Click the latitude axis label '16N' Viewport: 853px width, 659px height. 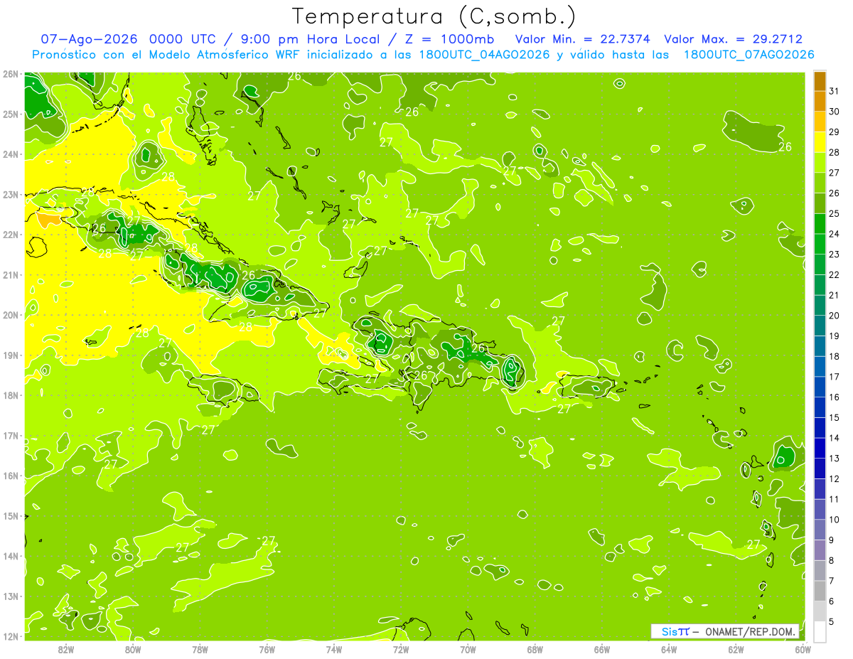[x=11, y=476]
